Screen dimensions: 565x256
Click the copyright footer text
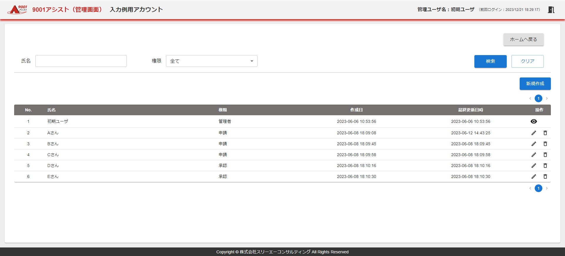pyautogui.click(x=282, y=252)
